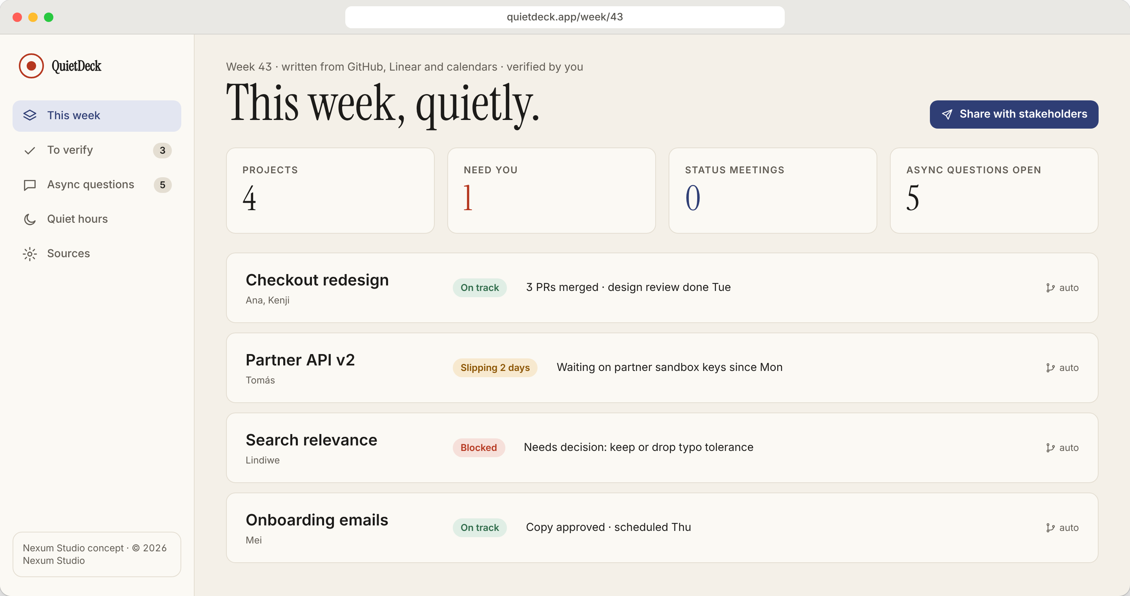Click 'Waiting on partner sandbox keys since Mon'

tap(669, 367)
